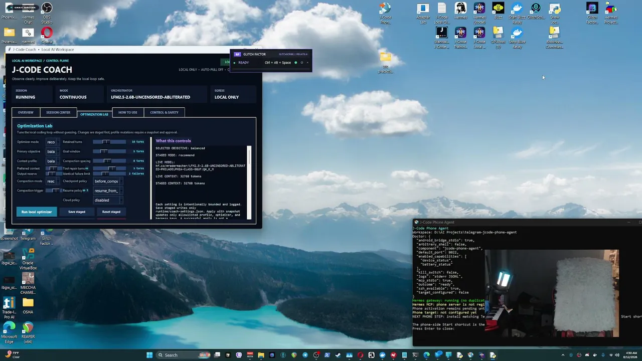Select the Optimization Lab tab
The height and width of the screenshot is (361, 642).
point(94,114)
